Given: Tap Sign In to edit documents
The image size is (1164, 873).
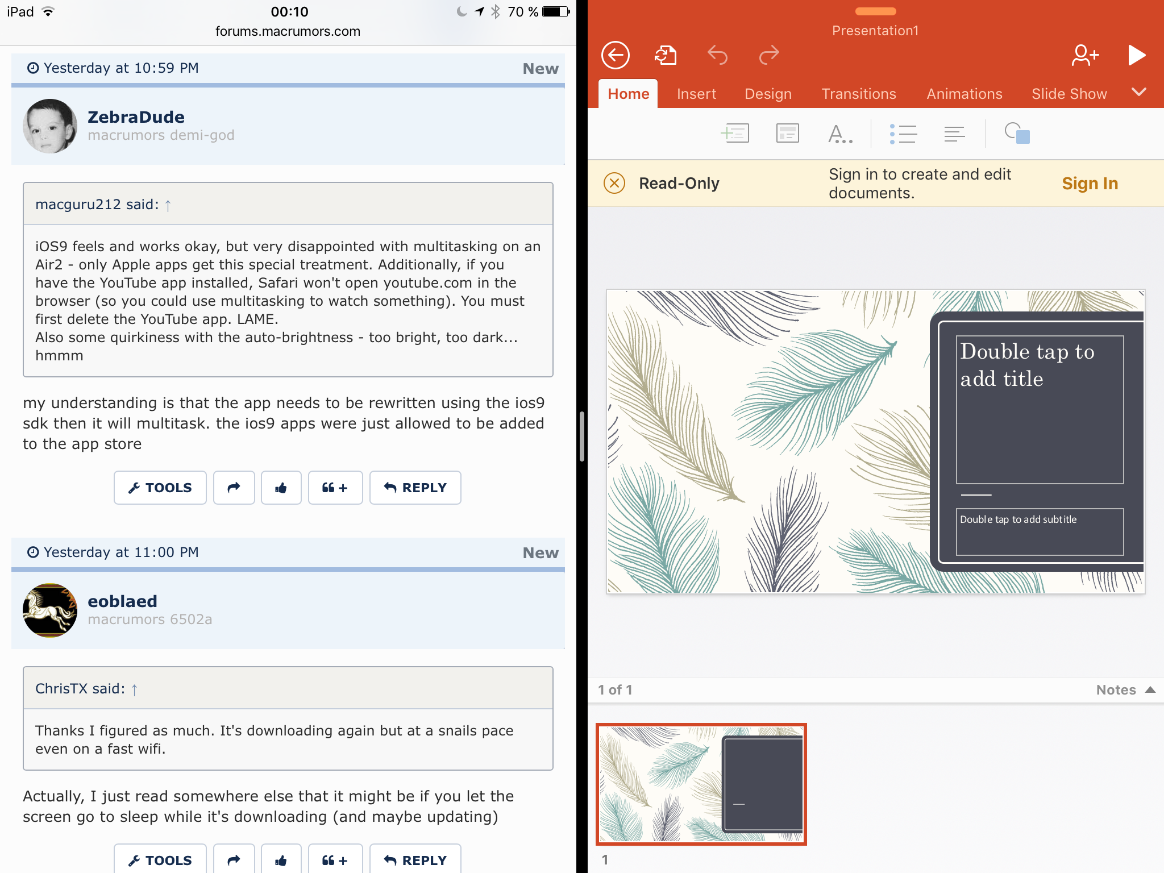Looking at the screenshot, I should coord(1090,183).
